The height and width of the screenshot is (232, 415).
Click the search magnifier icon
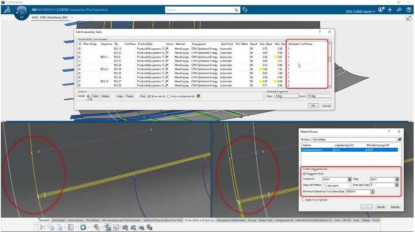tap(236, 10)
